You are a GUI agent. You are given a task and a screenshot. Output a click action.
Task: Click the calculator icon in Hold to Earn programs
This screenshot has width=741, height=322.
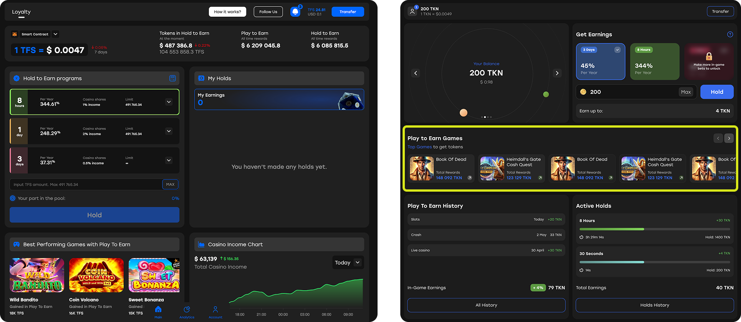click(172, 79)
